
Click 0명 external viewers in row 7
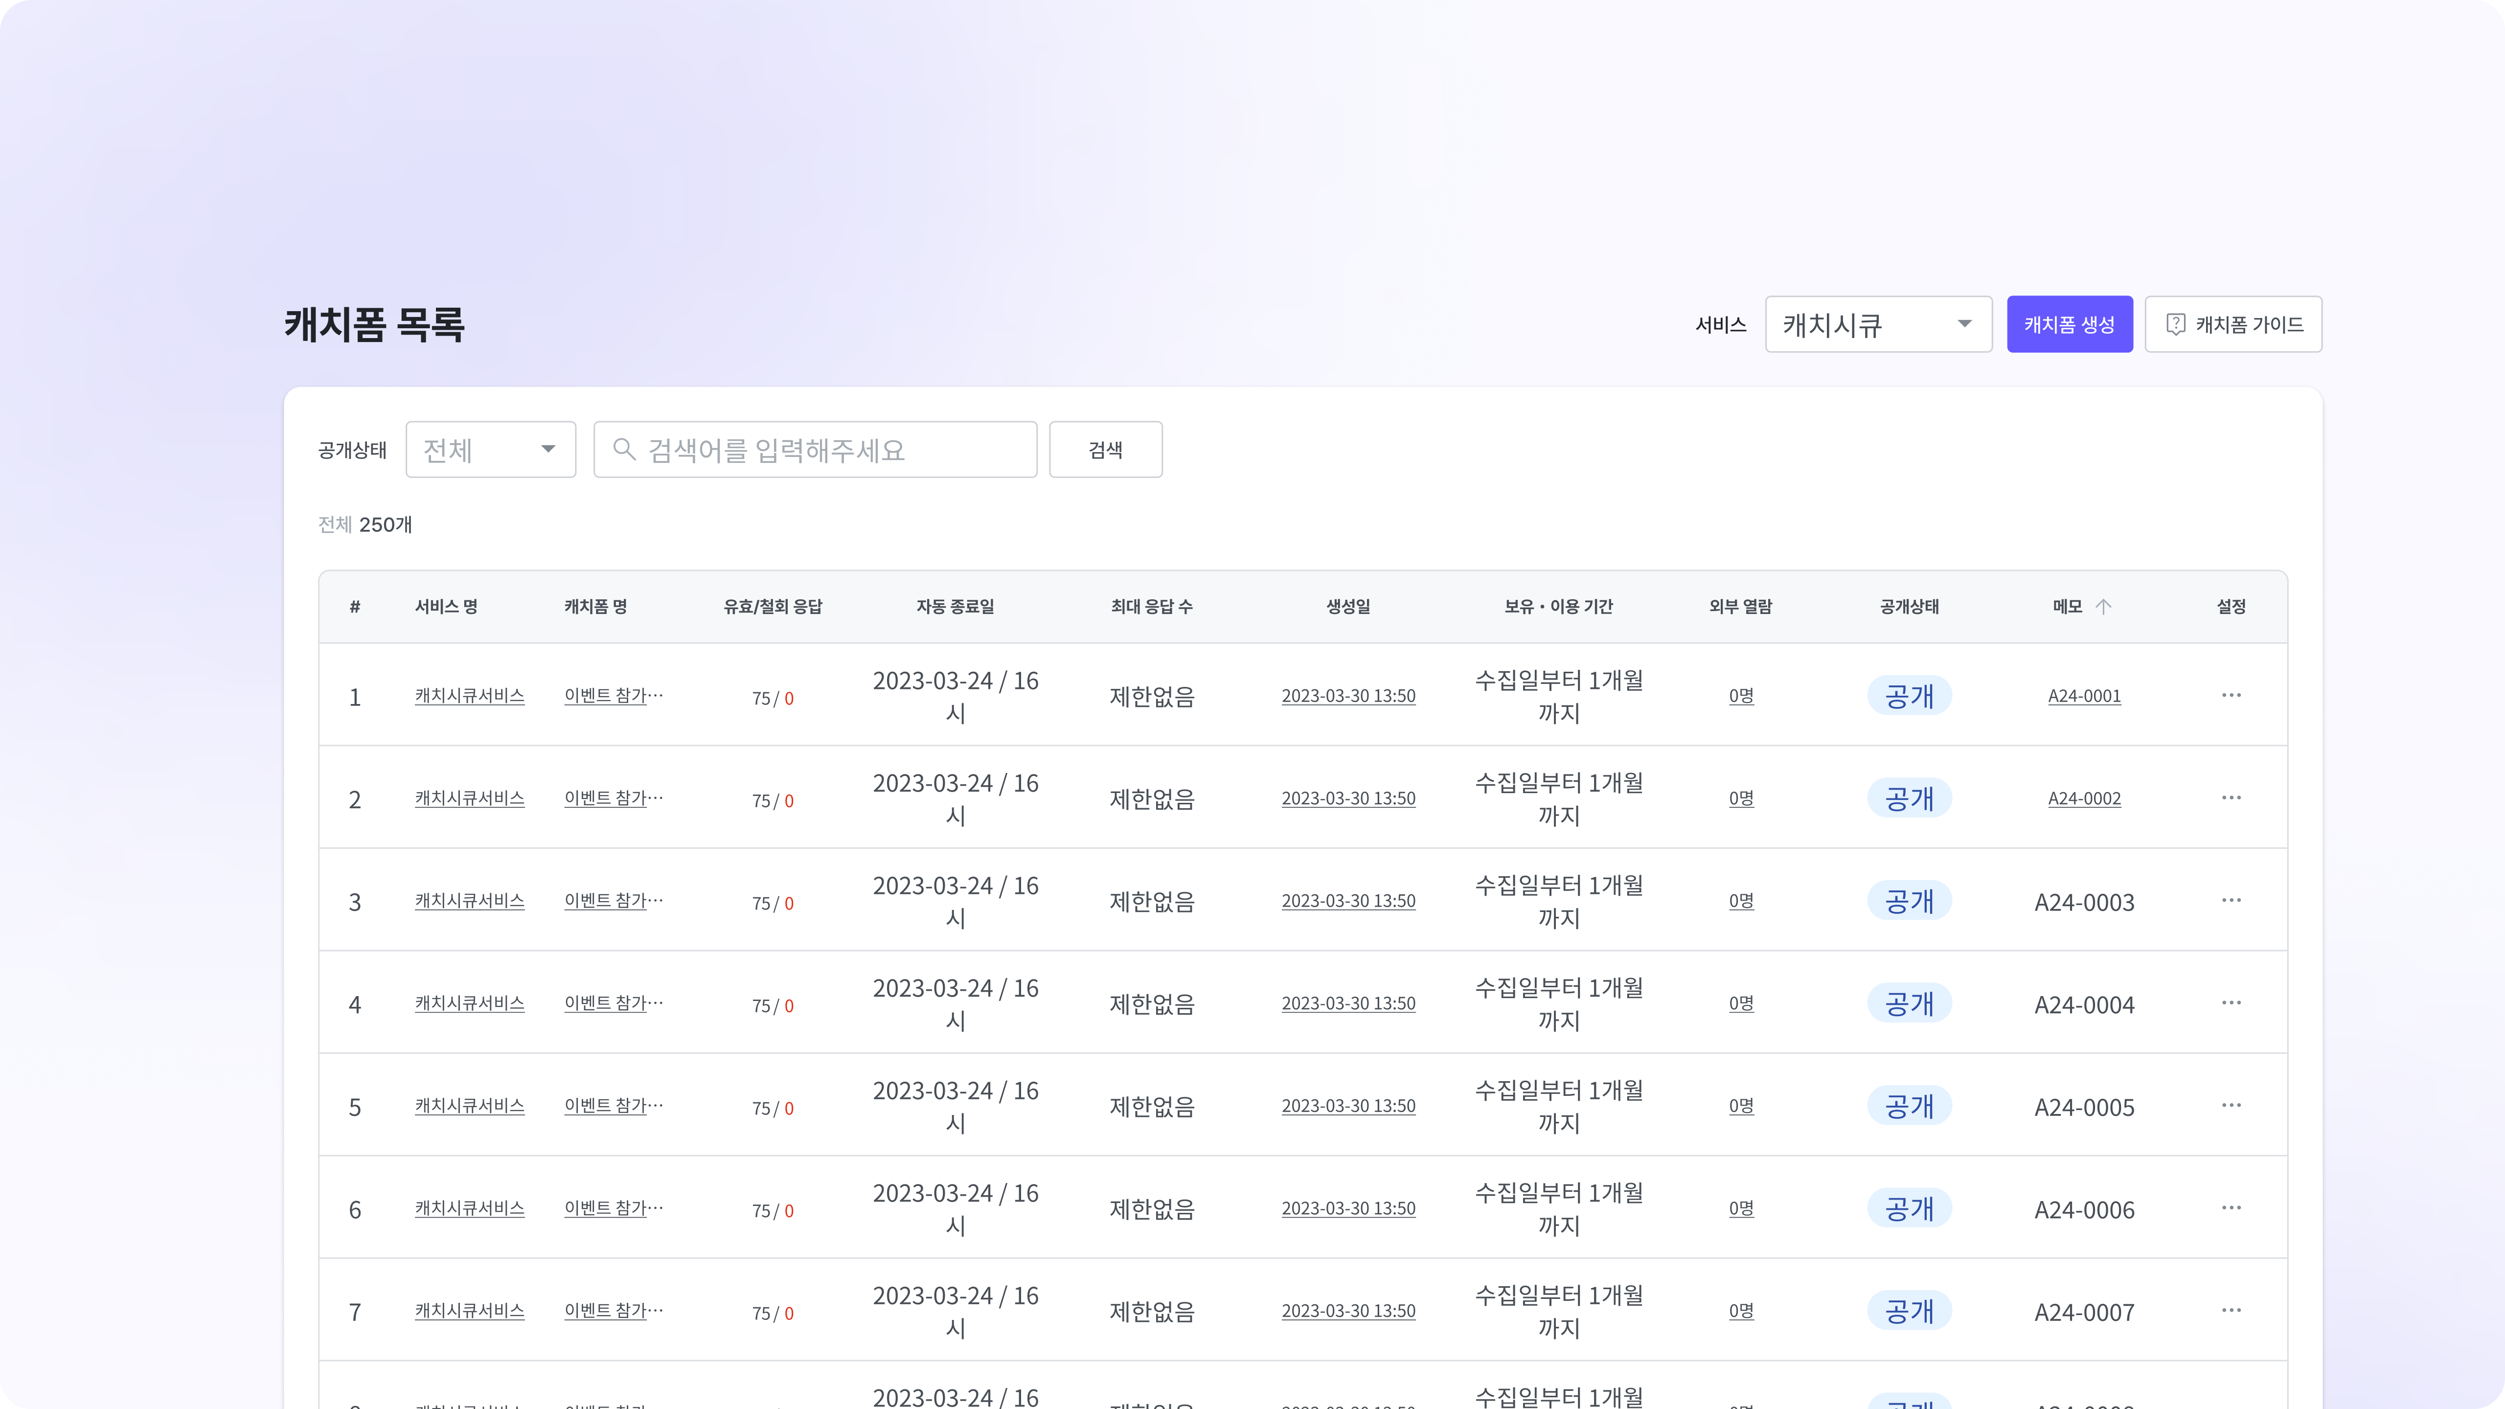[1741, 1310]
